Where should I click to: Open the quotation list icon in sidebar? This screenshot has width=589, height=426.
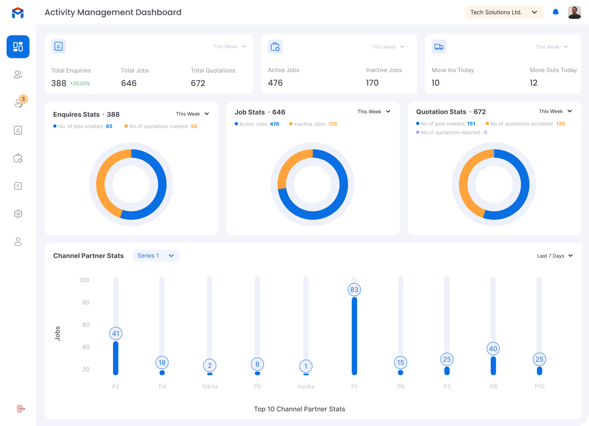[x=18, y=186]
